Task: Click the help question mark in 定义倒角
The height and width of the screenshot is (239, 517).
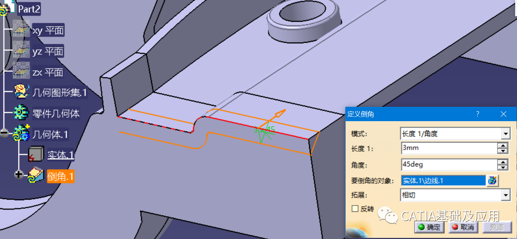Action: point(477,114)
